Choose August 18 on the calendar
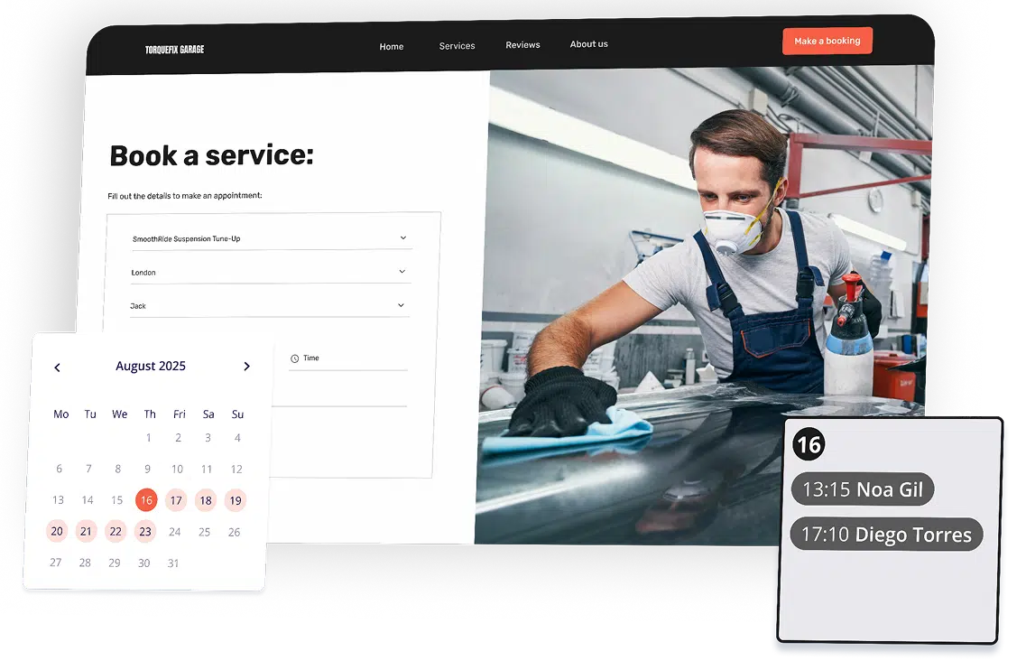 click(206, 500)
